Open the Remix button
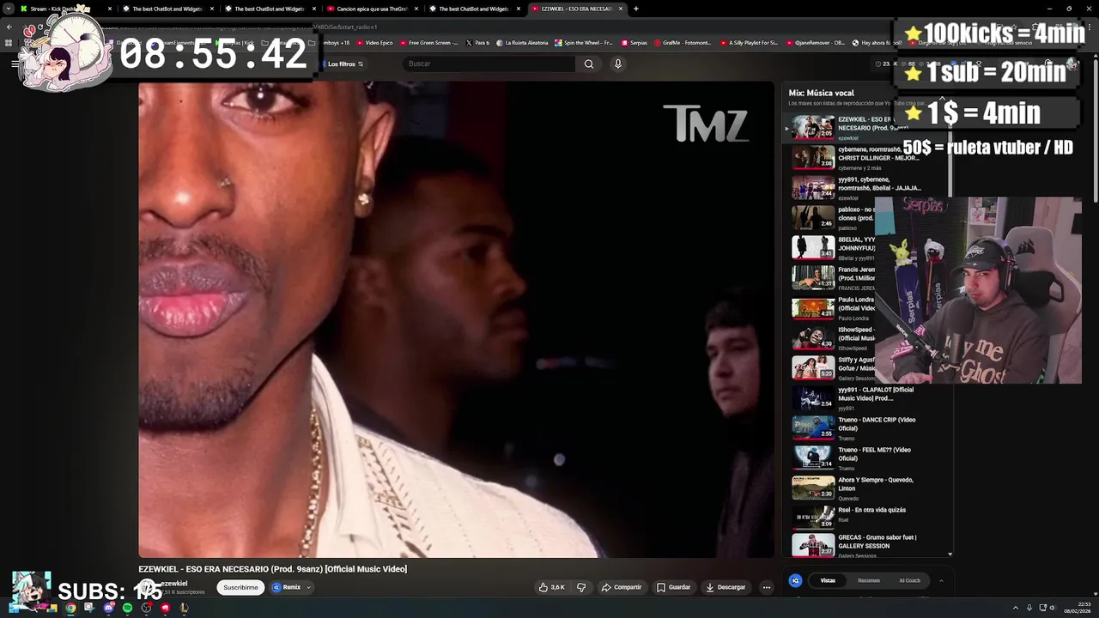Screen dimensions: 1099x618 click(287, 587)
